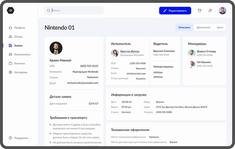
Task: Click company value Корпорация Nintendo
Action: [x=85, y=72]
